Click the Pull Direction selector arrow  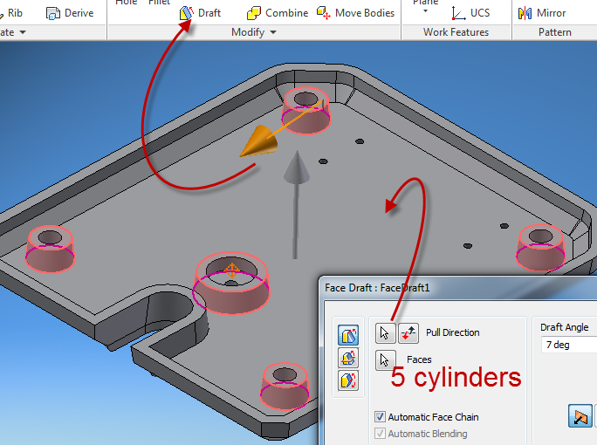coord(385,333)
